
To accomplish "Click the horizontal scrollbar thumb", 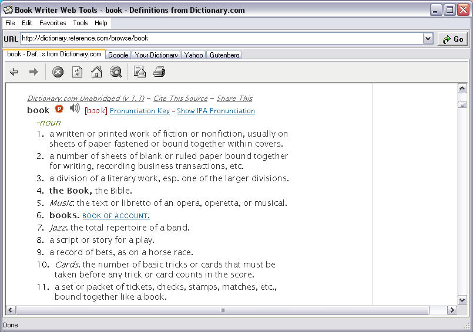I will pyautogui.click(x=223, y=310).
